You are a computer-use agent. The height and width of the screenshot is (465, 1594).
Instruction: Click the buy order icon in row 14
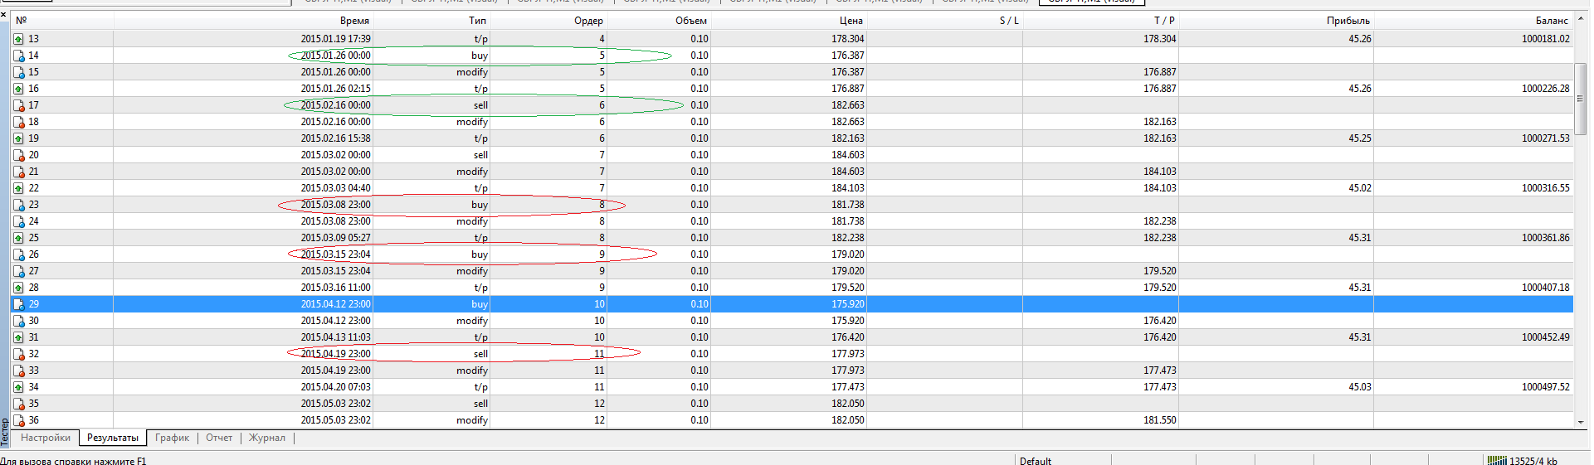[x=18, y=56]
